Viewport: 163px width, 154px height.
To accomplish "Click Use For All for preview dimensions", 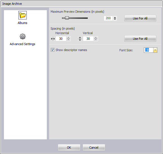I will [x=140, y=18].
